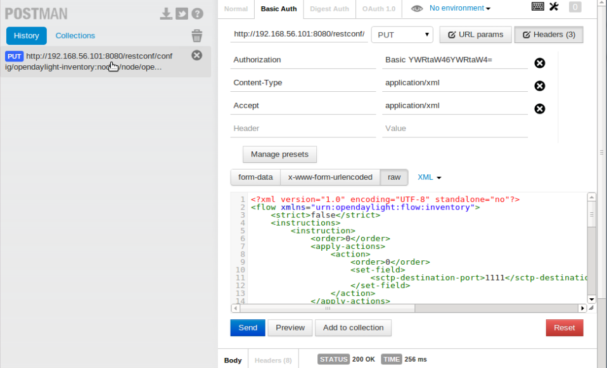Click the STATUS 200 OK indicator
Image resolution: width=607 pixels, height=368 pixels.
[347, 360]
